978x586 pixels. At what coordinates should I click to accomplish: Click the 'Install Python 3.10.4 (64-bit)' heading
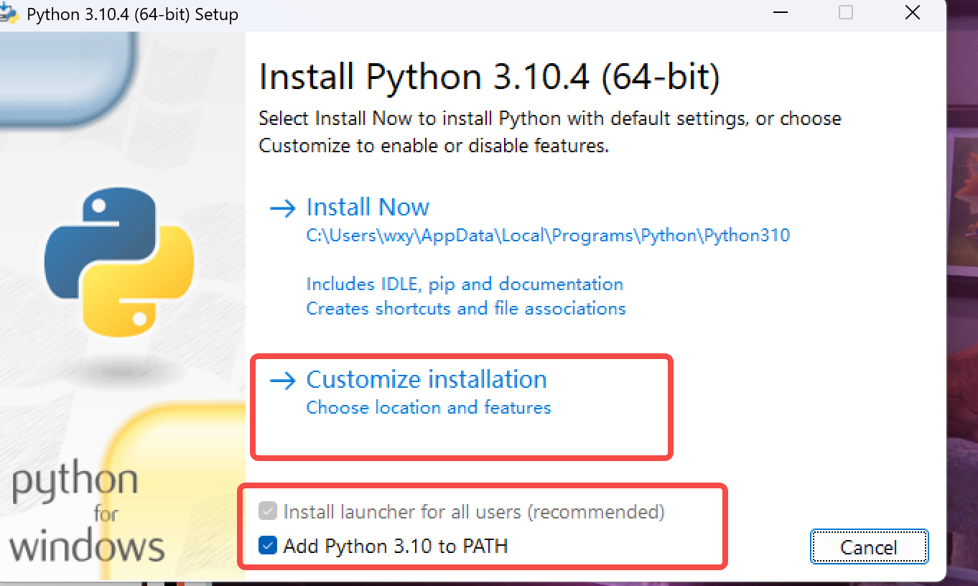coord(489,77)
